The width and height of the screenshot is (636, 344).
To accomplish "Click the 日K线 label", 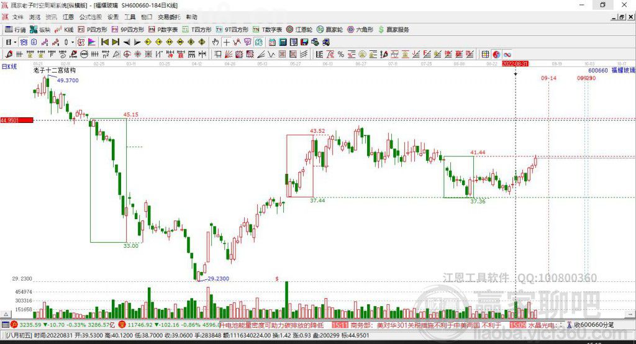I will click(9, 66).
